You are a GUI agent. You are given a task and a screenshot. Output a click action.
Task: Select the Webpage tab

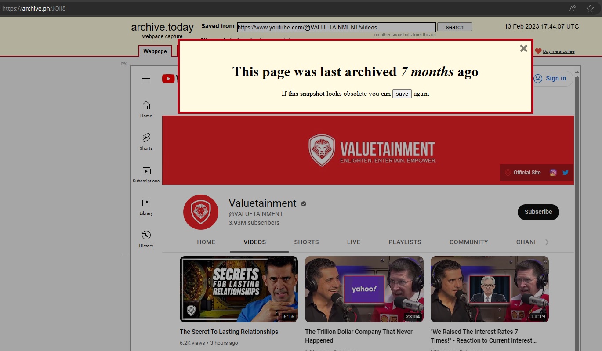[x=155, y=51]
